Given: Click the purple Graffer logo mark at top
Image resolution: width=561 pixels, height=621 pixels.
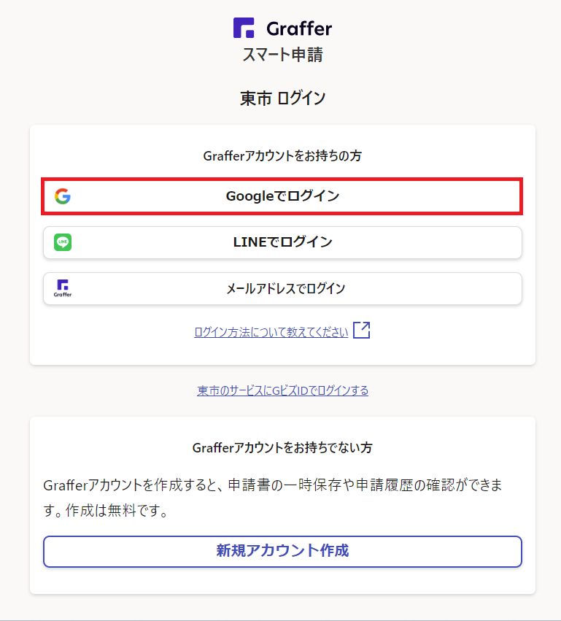Looking at the screenshot, I should (244, 28).
